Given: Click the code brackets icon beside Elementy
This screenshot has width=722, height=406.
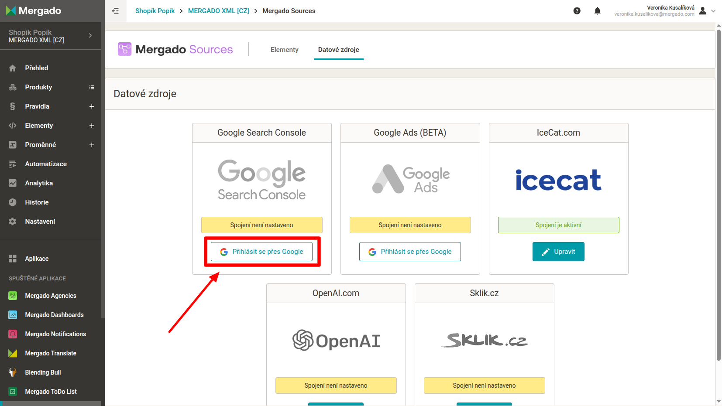Looking at the screenshot, I should pos(13,126).
